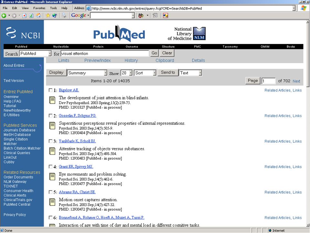Image resolution: width=310 pixels, height=233 pixels.
Task: Check the box for result 3
Action: click(51, 141)
